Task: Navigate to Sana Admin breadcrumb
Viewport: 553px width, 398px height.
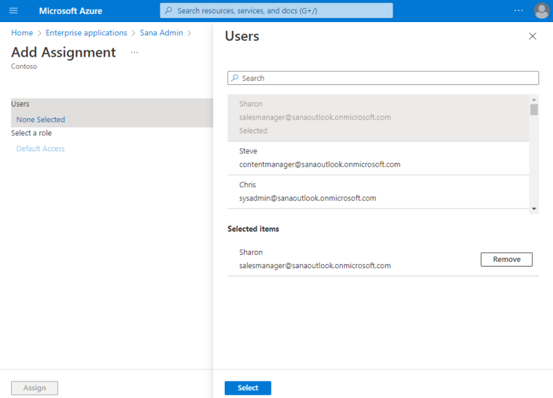Action: 162,33
